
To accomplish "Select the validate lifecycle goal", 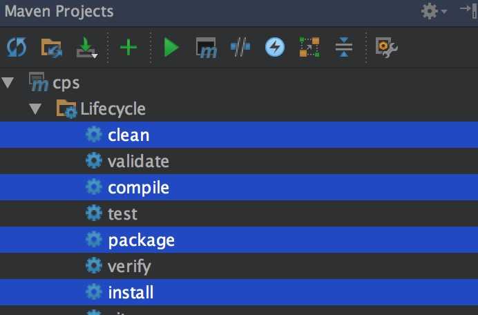I will [239, 161].
